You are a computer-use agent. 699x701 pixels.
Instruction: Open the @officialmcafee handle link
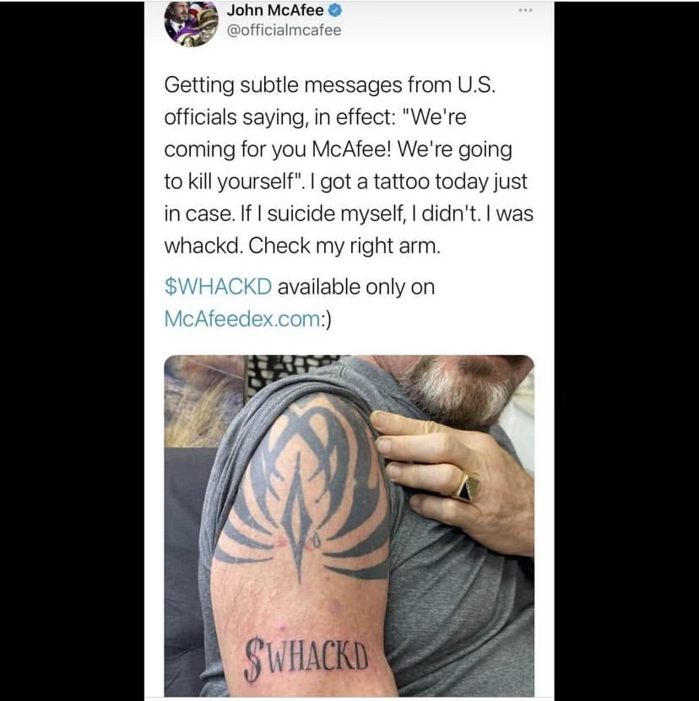click(x=284, y=30)
